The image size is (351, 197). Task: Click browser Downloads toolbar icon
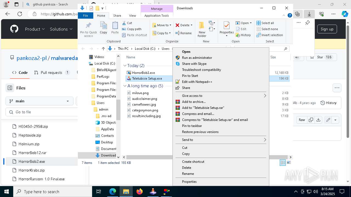[x=309, y=14]
